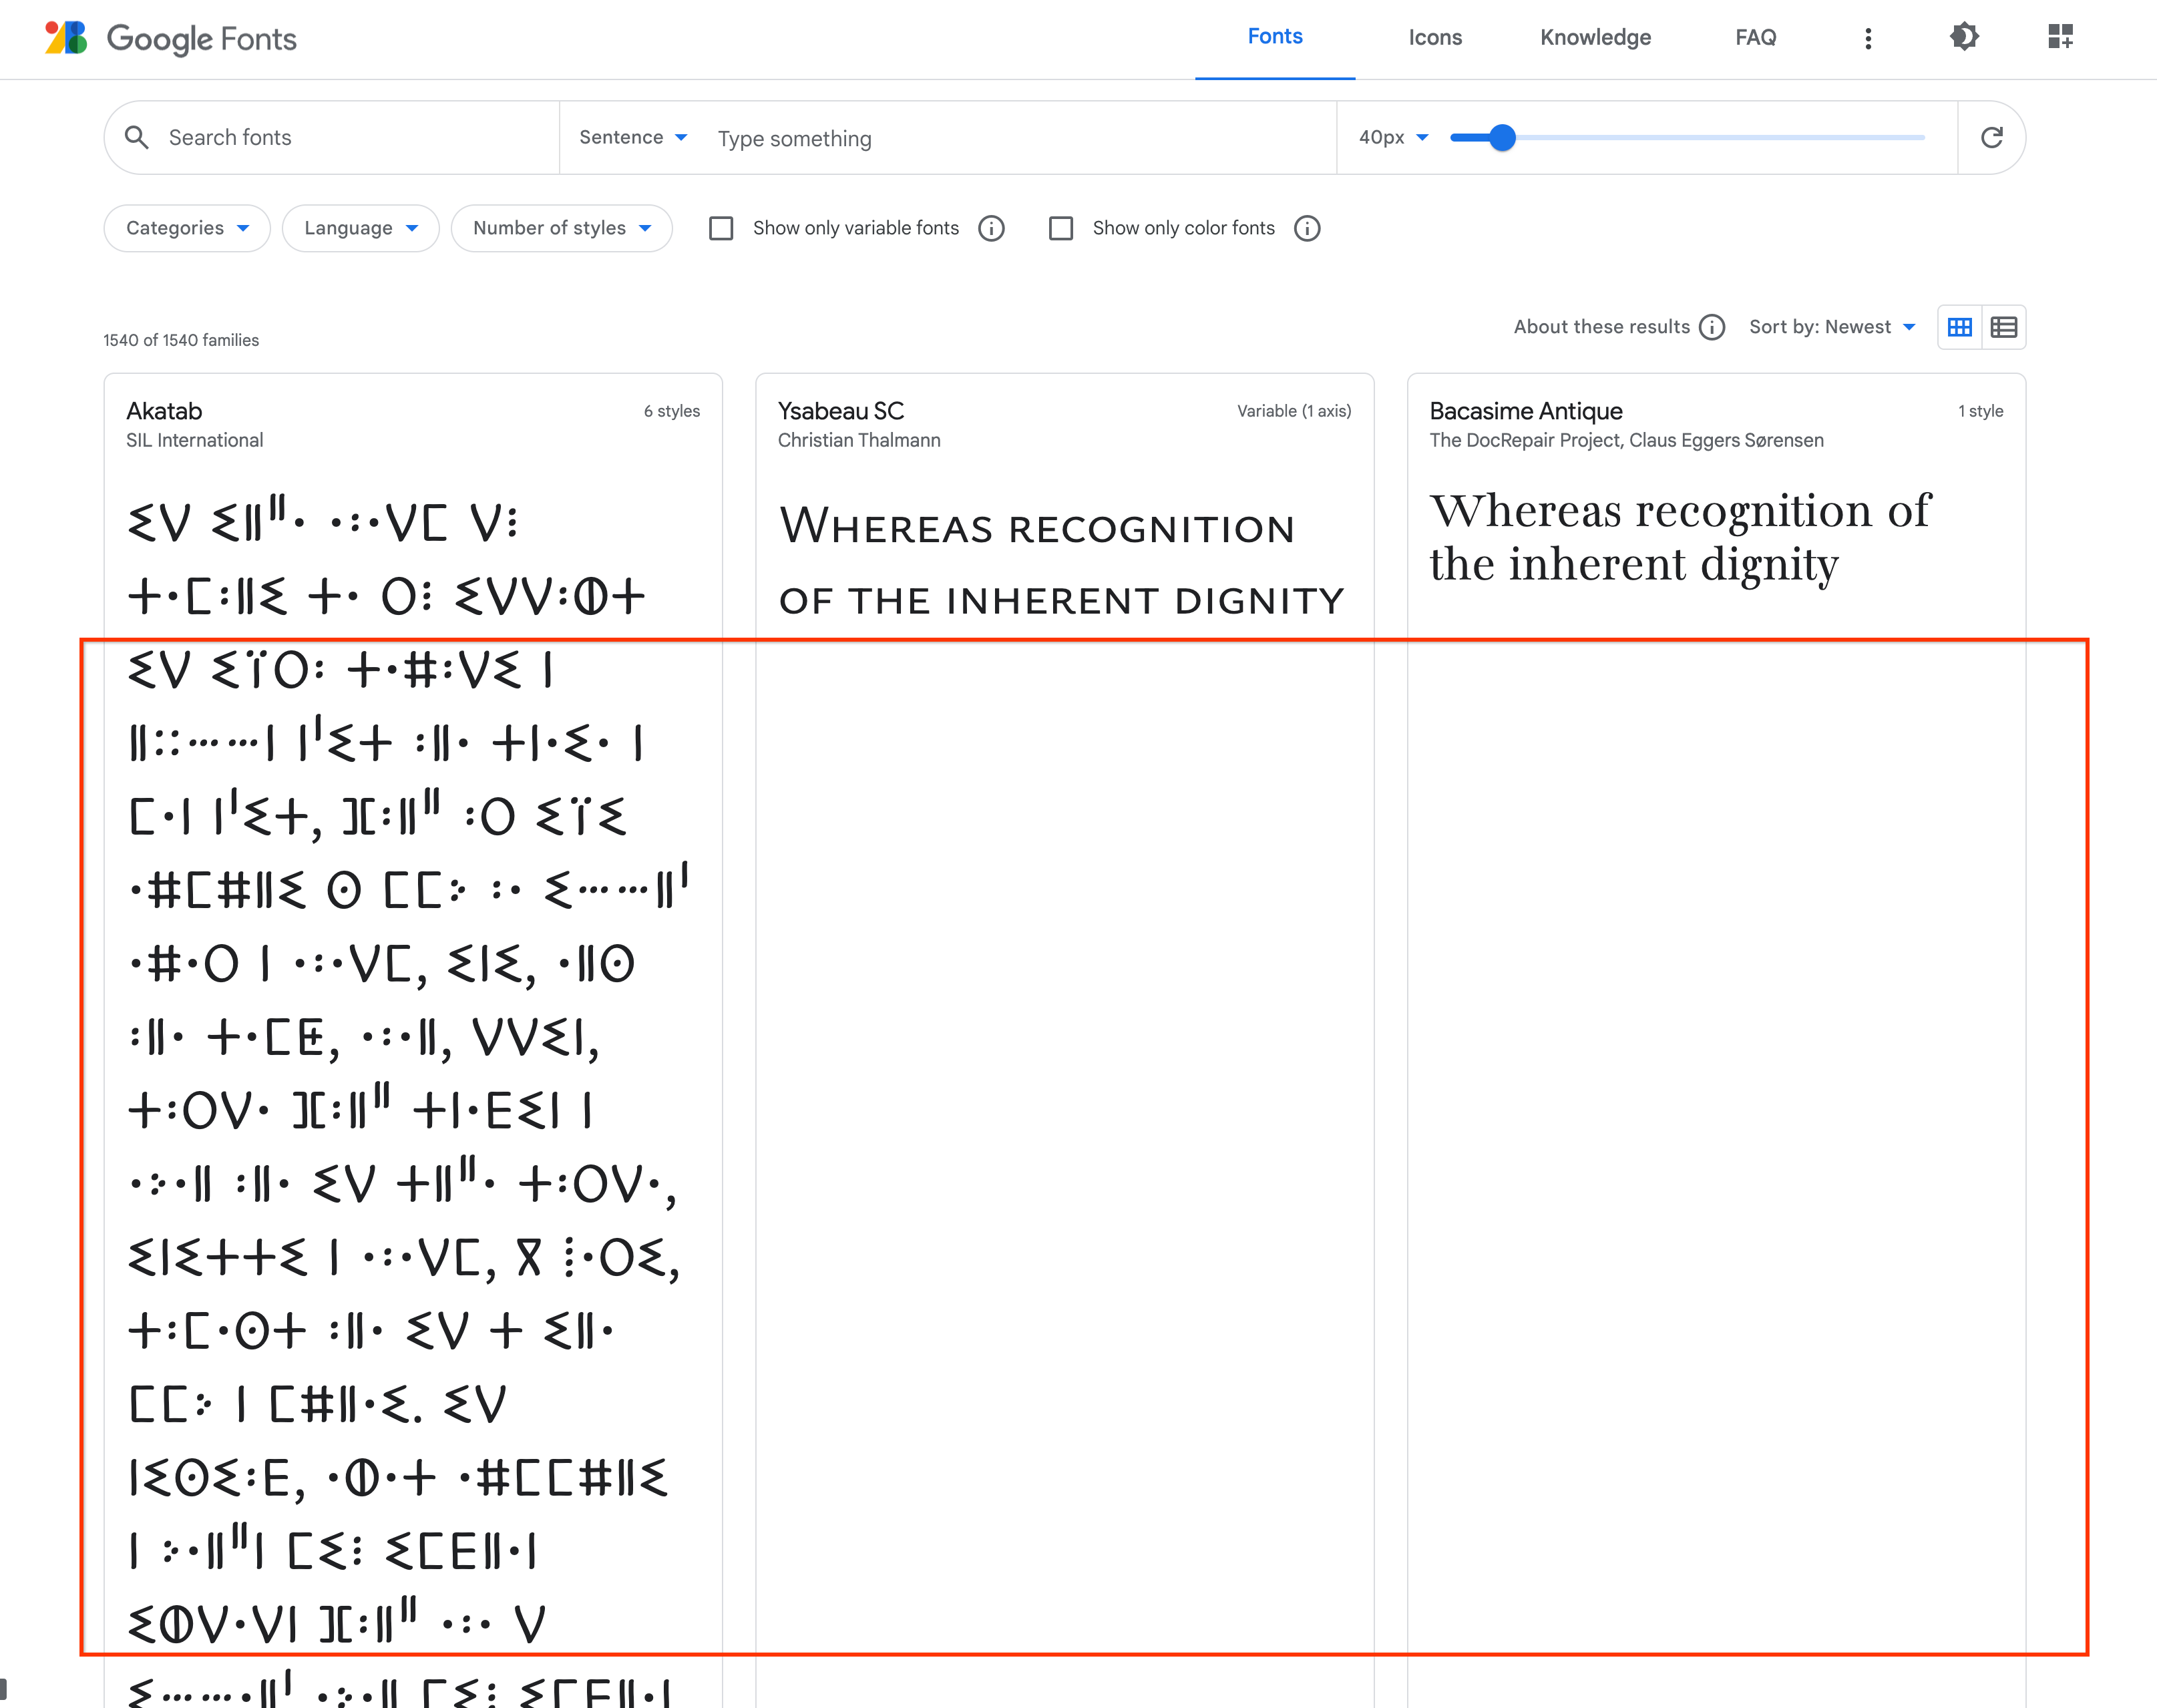2157x1708 pixels.
Task: Click the Google Fonts logo
Action: tap(170, 38)
